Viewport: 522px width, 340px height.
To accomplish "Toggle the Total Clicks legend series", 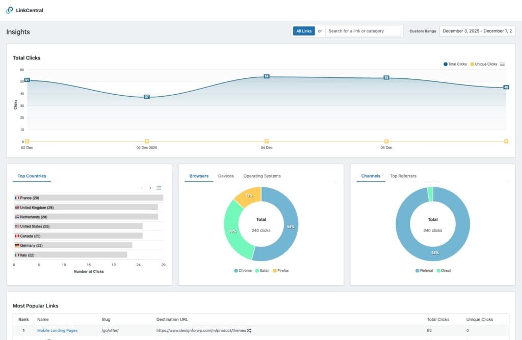I will (x=455, y=64).
